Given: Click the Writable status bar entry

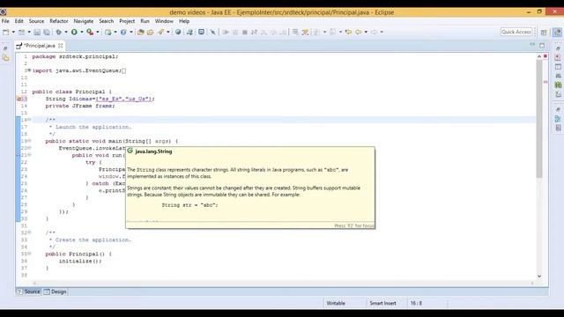Looking at the screenshot, I should point(336,303).
